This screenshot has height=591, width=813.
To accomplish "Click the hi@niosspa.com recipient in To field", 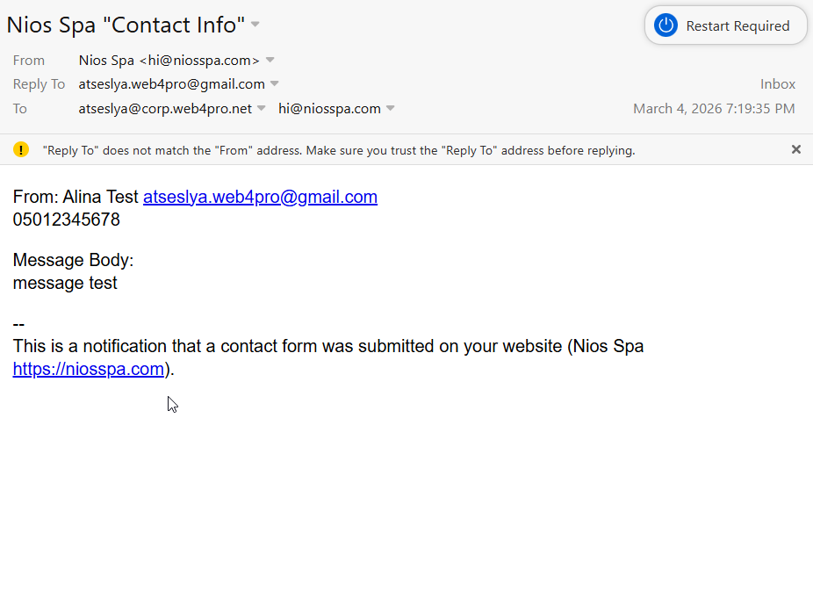I will pos(329,109).
